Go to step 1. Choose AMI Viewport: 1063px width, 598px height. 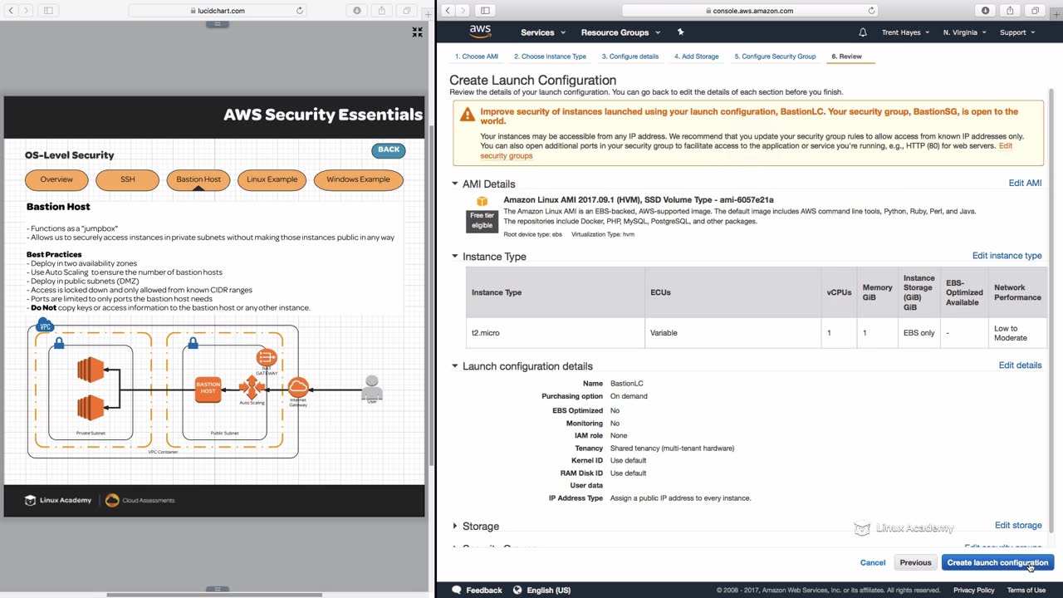click(x=477, y=56)
